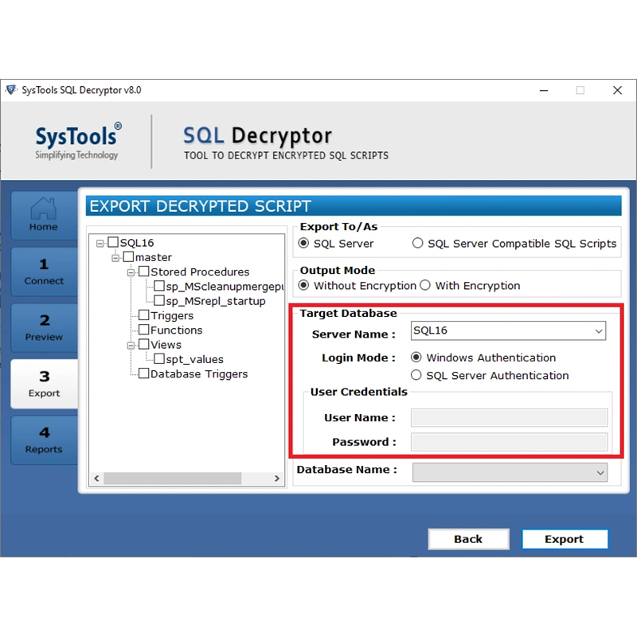Image resolution: width=637 pixels, height=637 pixels.
Task: Click the Password field
Action: [509, 442]
